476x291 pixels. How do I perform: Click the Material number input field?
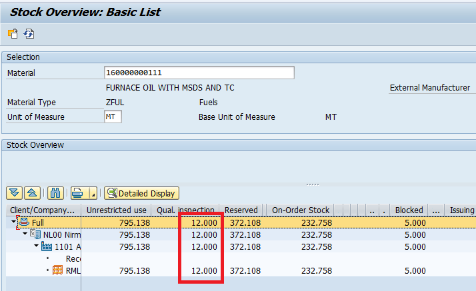pos(199,73)
